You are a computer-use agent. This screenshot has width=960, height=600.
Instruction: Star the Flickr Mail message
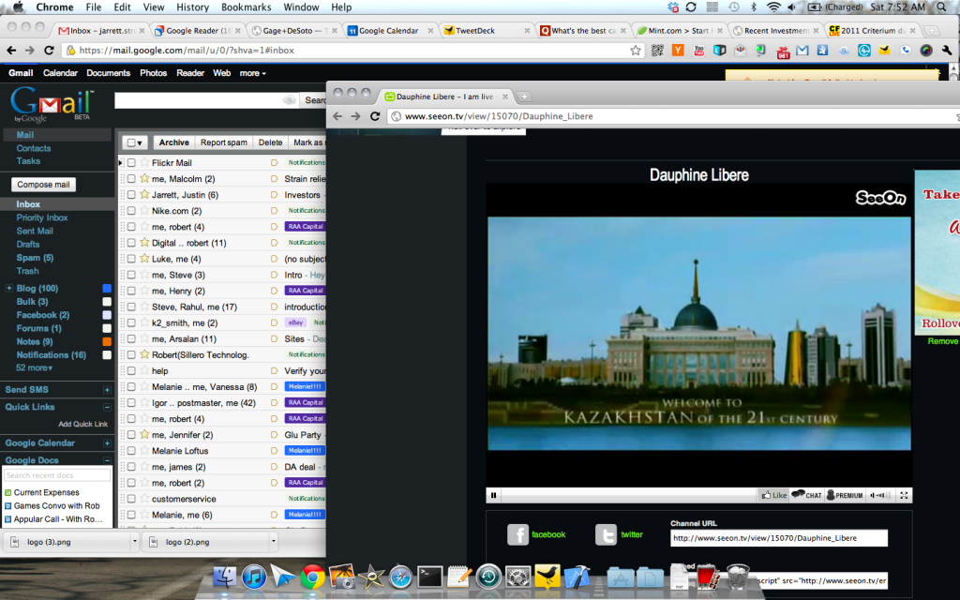click(x=144, y=162)
